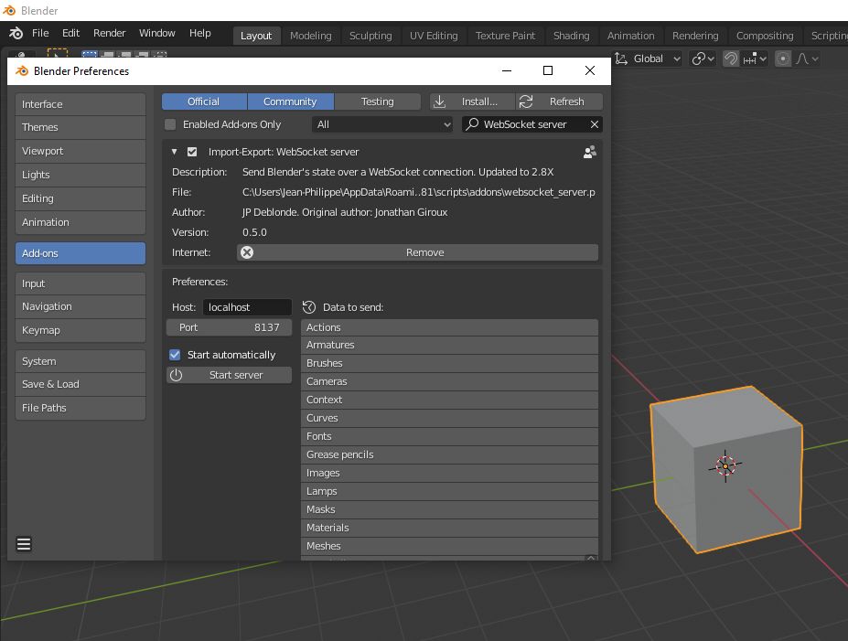Open the preferences hamburger menu

pos(24,544)
